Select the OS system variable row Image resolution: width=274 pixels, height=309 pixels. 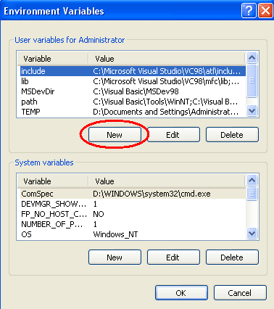pos(133,234)
